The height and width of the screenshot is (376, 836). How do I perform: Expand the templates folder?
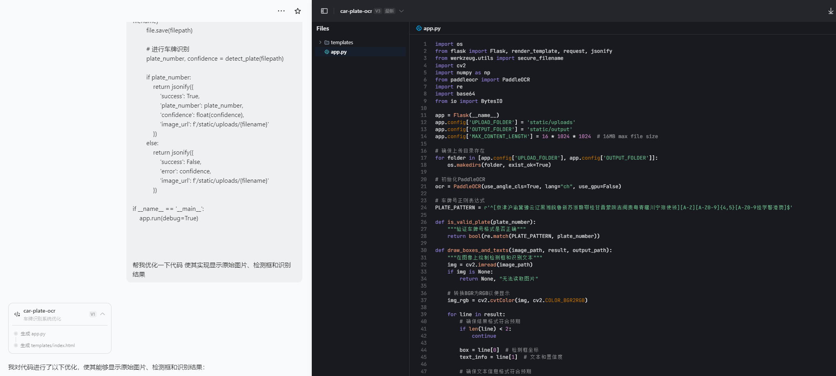click(320, 42)
